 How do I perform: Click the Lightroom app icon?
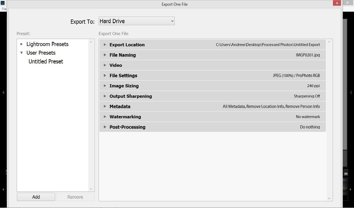pos(3,3)
